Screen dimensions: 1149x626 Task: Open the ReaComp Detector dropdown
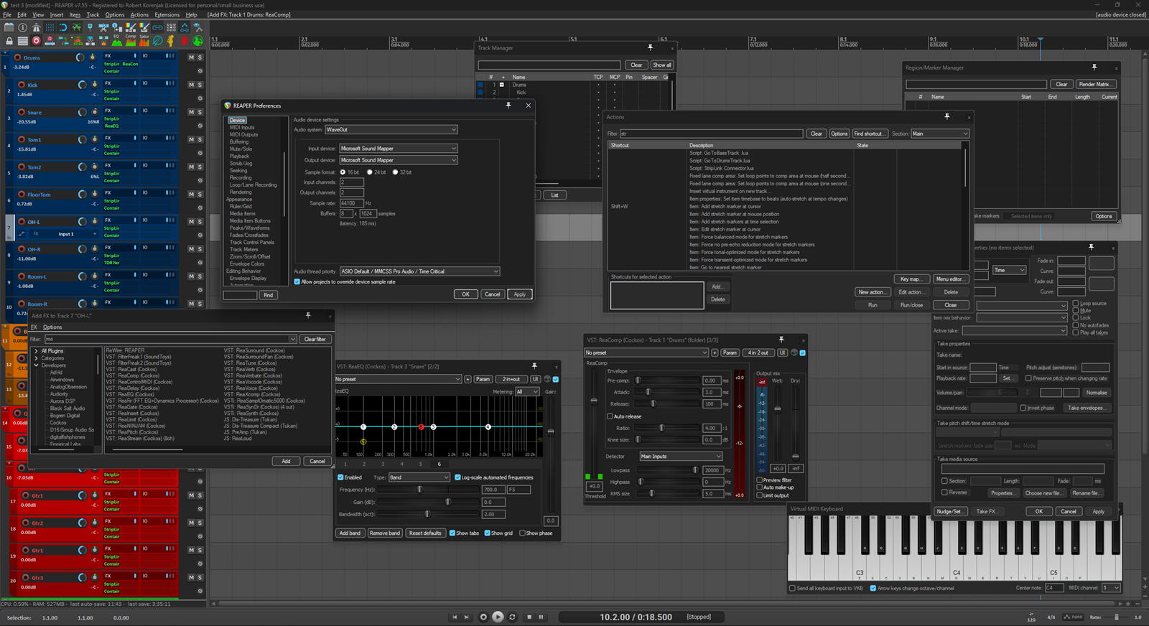681,457
